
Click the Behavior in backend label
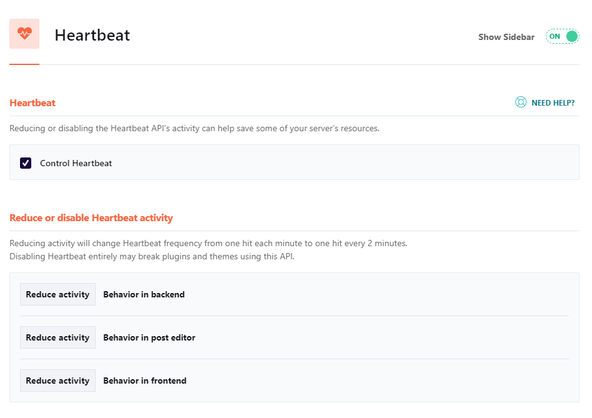[x=144, y=294]
